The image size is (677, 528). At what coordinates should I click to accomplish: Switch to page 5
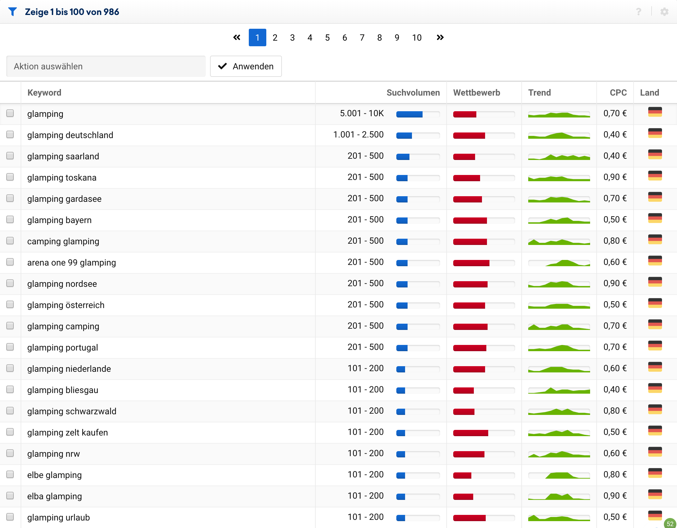point(327,37)
